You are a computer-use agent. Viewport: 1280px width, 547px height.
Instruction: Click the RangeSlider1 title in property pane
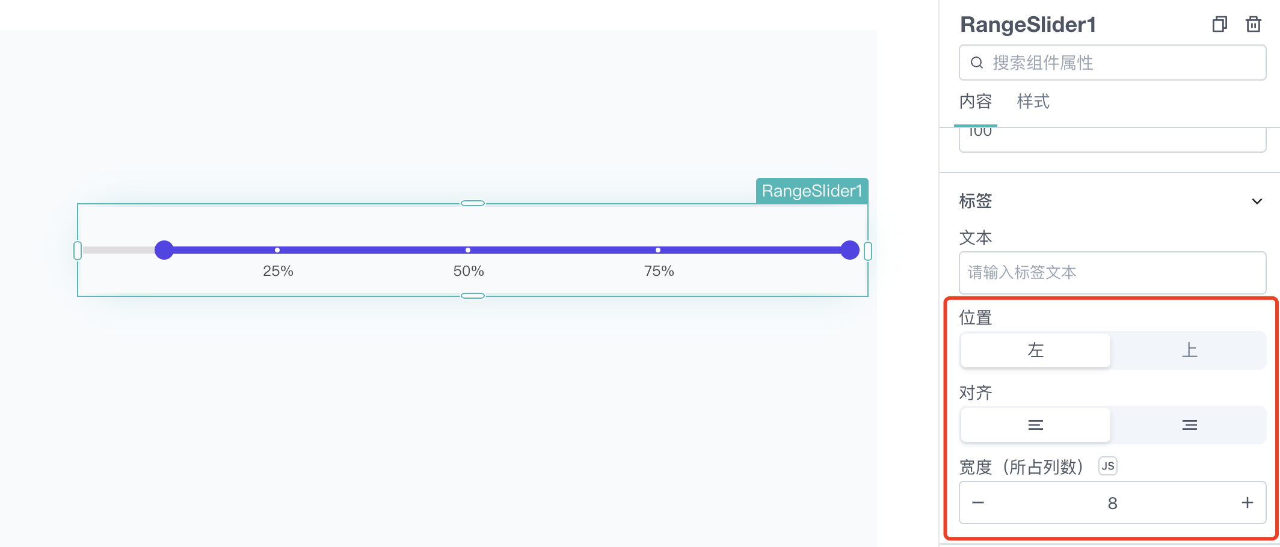(x=1028, y=25)
